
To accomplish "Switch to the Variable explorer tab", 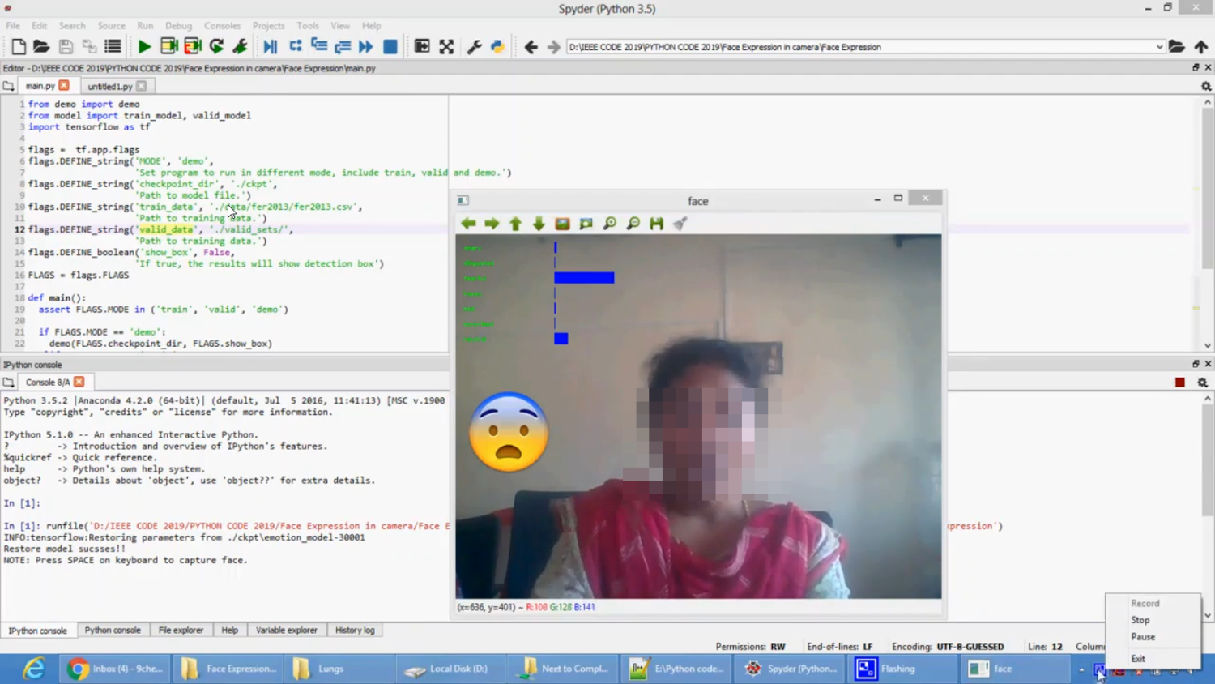I will click(287, 630).
